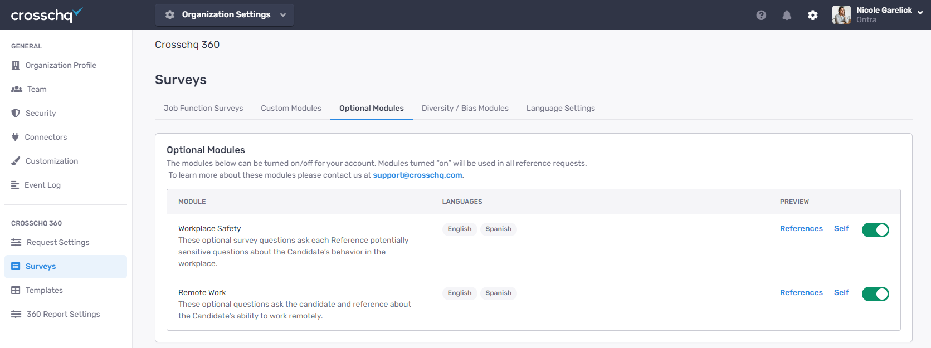Click the Security shield icon
The width and height of the screenshot is (931, 348).
pyautogui.click(x=16, y=113)
